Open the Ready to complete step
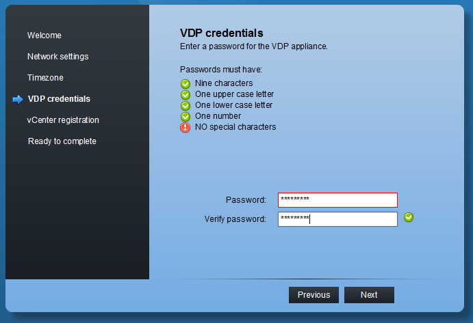The image size is (473, 323). pyautogui.click(x=62, y=141)
